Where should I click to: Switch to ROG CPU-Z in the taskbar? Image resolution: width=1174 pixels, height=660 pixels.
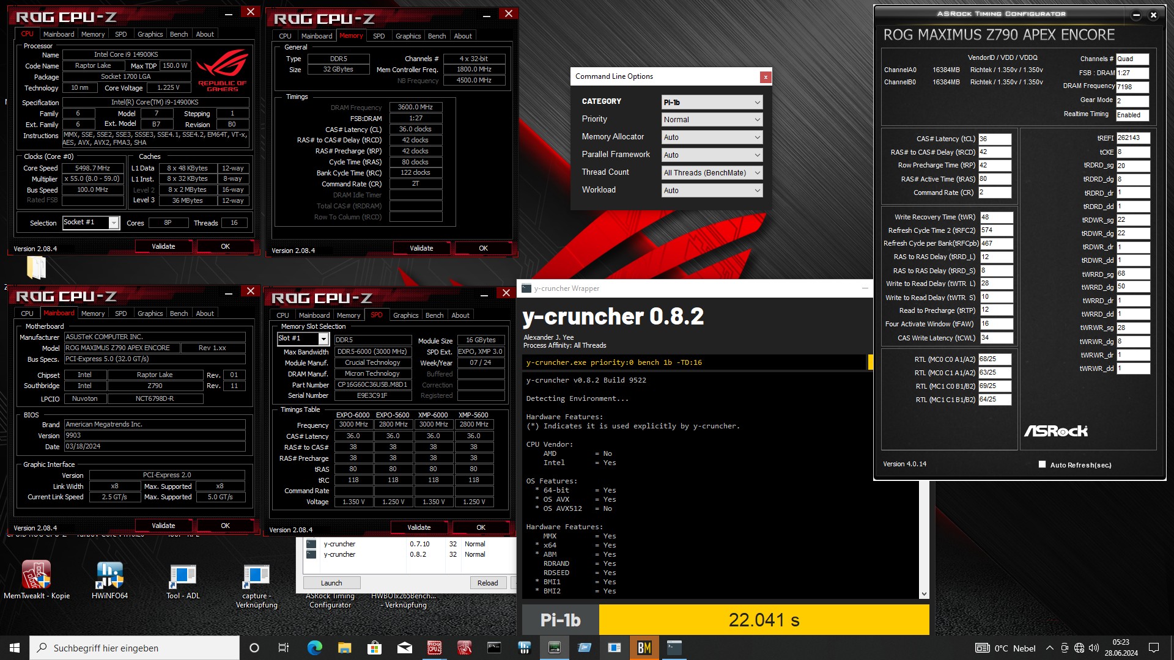(x=434, y=648)
